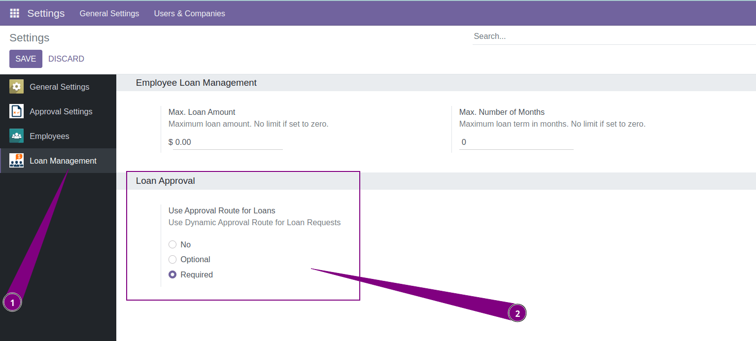Viewport: 756px width, 341px height.
Task: Navigate to Approval Settings section
Action: click(61, 111)
